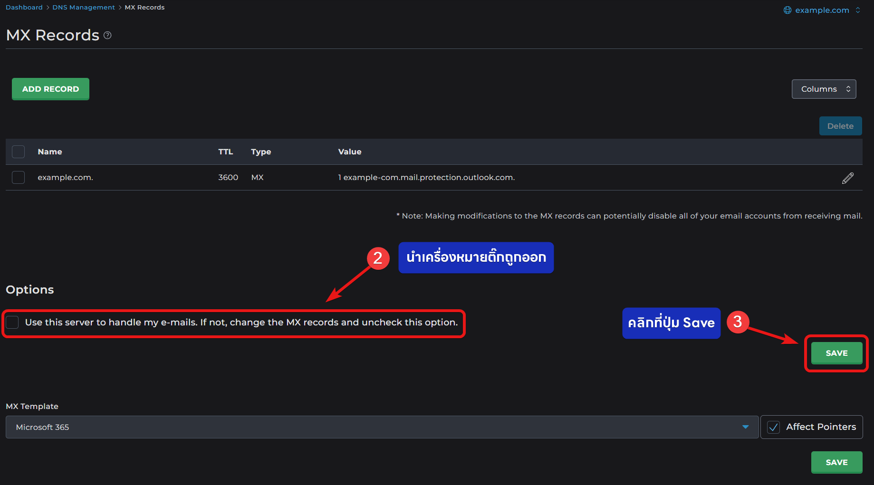Click the globe icon next to example.com
Viewport: 874px width, 485px height.
(788, 10)
